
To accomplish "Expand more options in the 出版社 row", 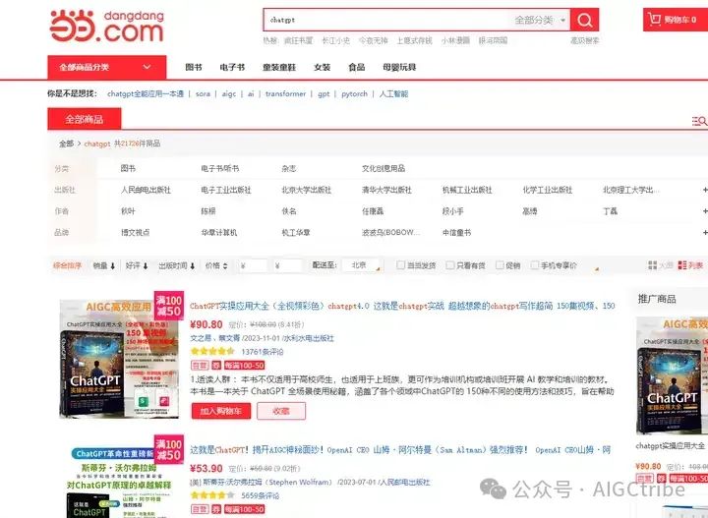I will 705,190.
